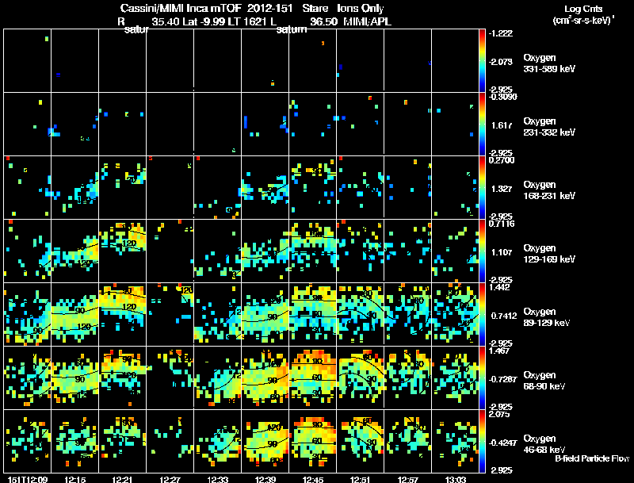Click the '12:51' time axis label

(361, 479)
